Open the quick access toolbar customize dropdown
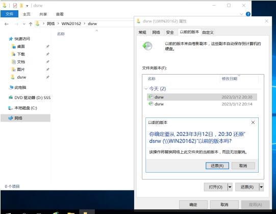This screenshot has width=276, height=214. coord(27,6)
